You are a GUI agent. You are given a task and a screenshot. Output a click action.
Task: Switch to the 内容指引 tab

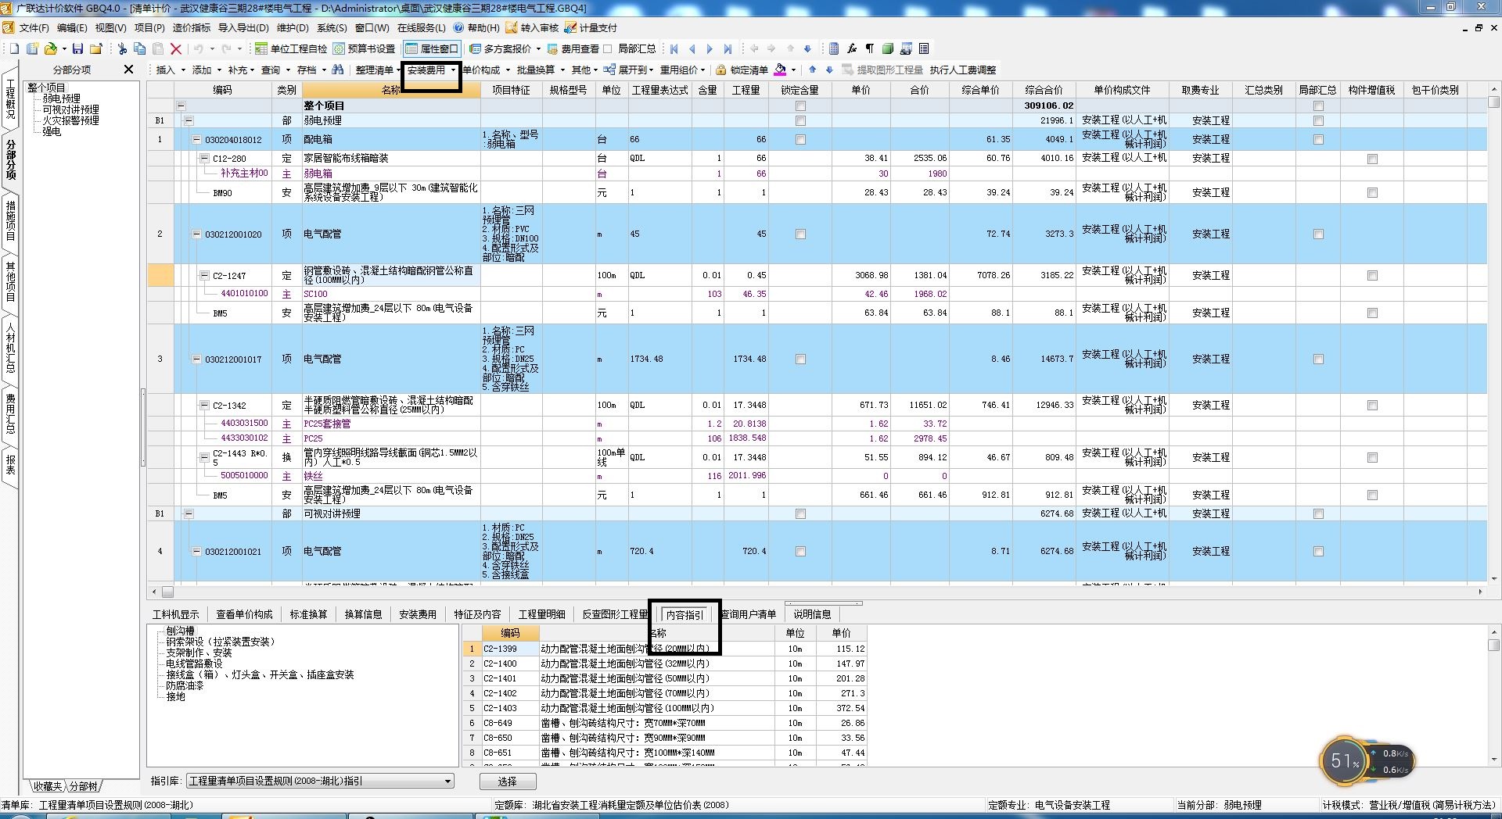coord(685,614)
